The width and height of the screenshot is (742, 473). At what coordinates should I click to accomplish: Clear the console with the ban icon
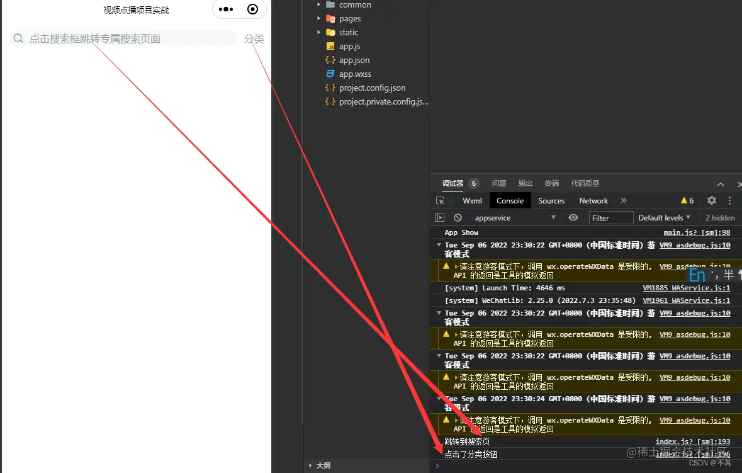[x=458, y=218]
